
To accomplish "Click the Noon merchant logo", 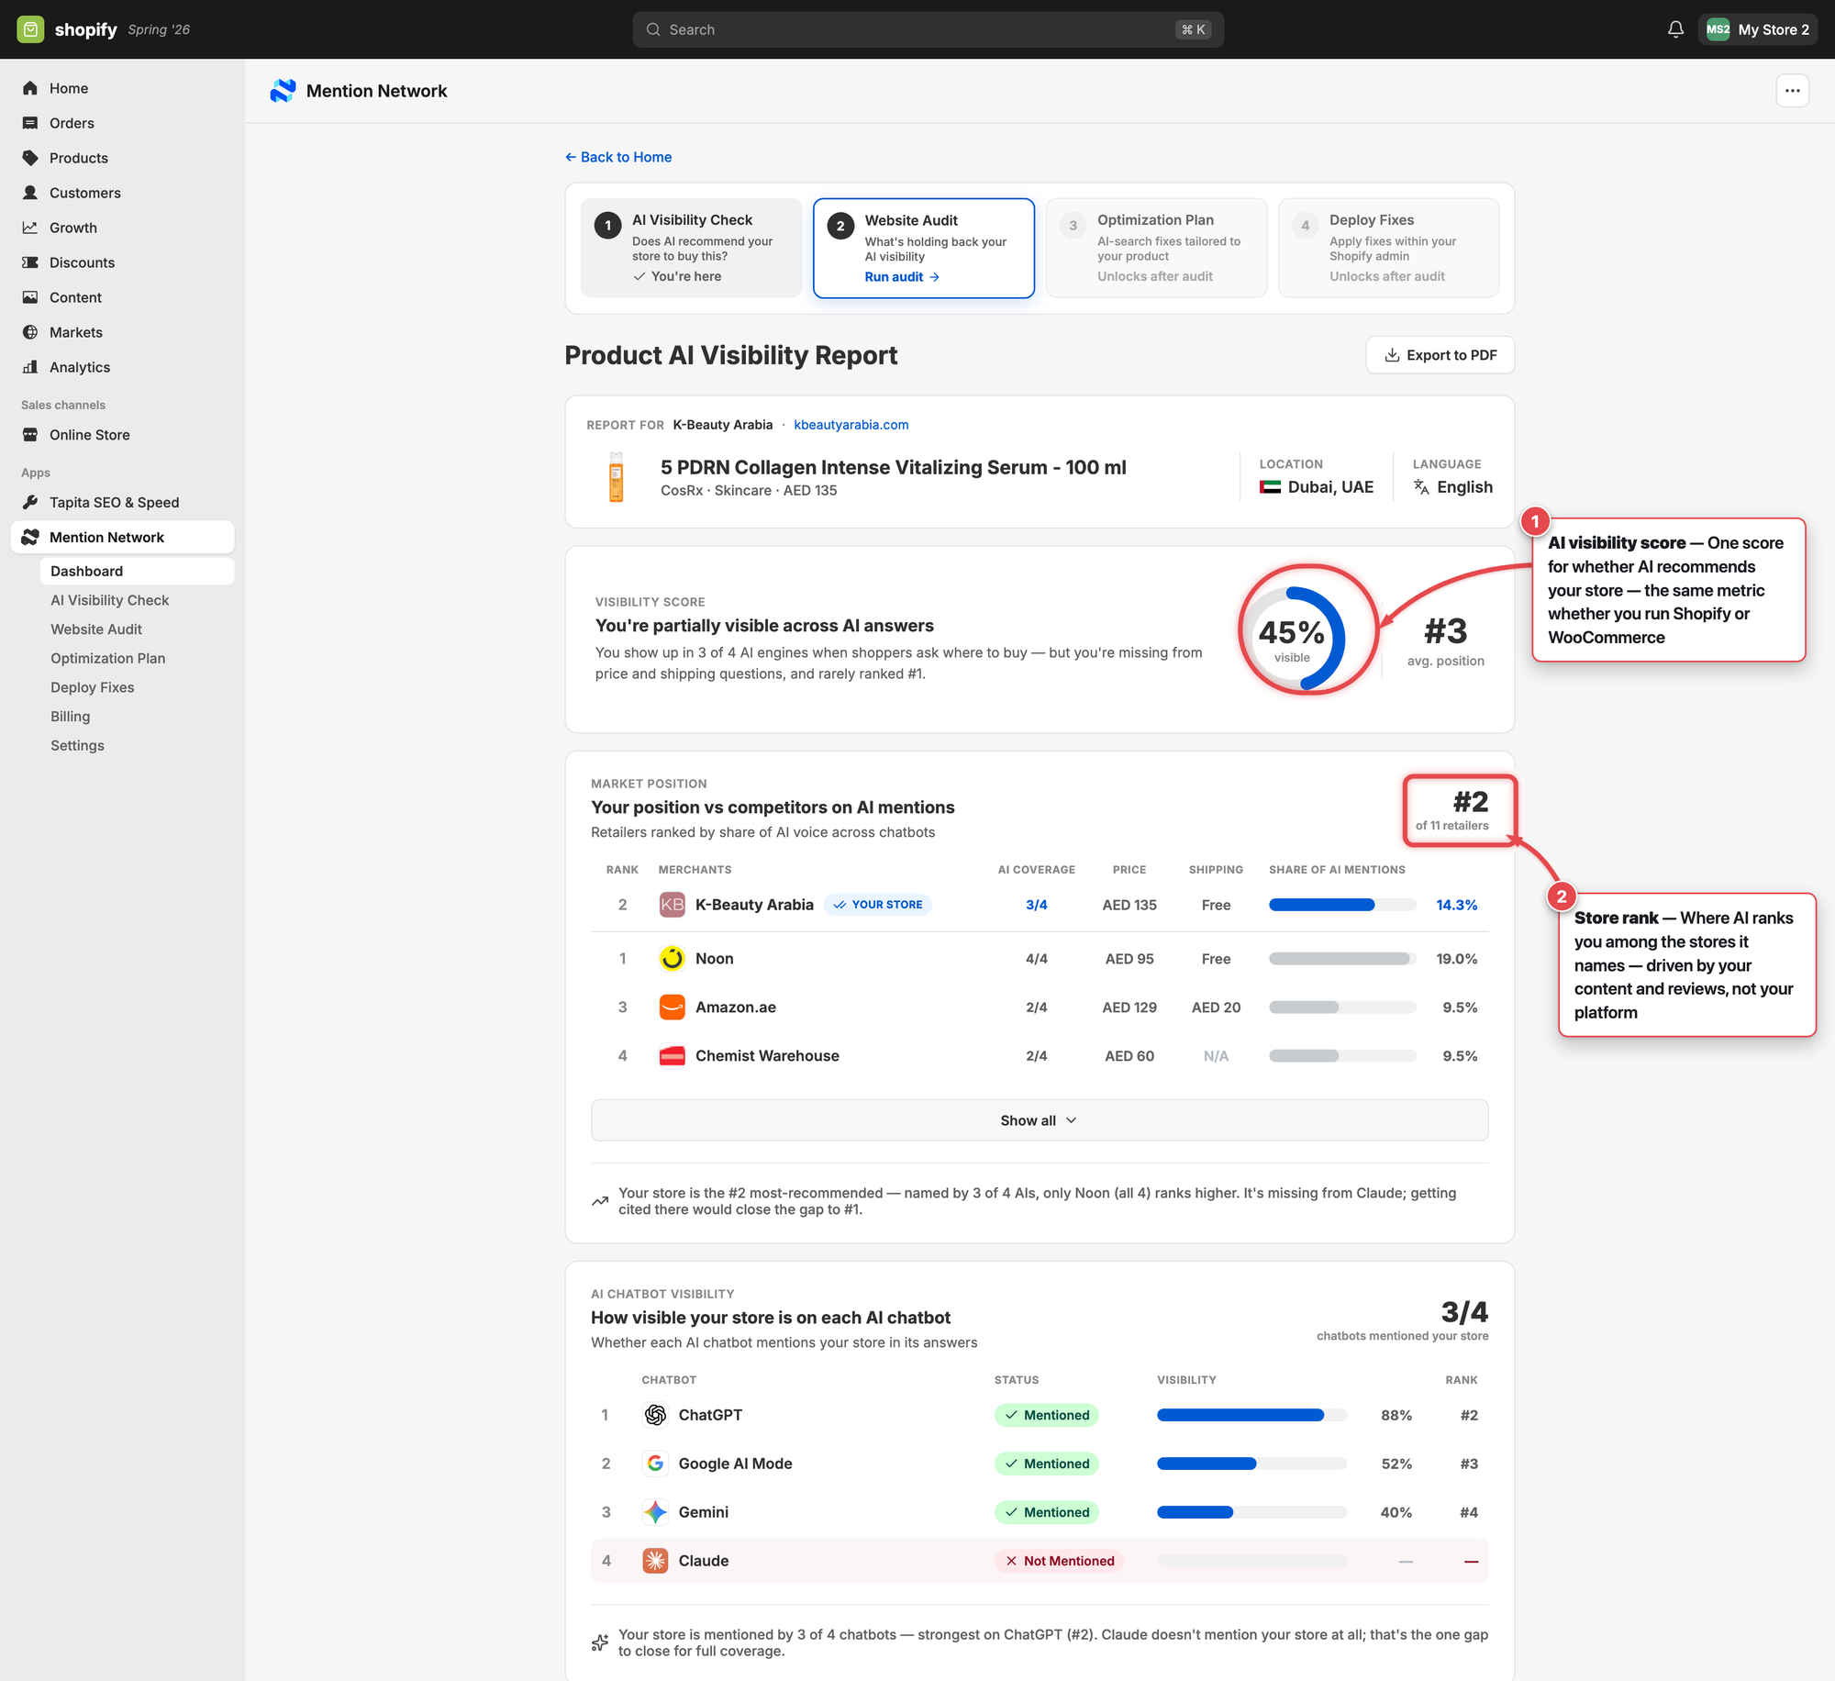I will pyautogui.click(x=673, y=959).
